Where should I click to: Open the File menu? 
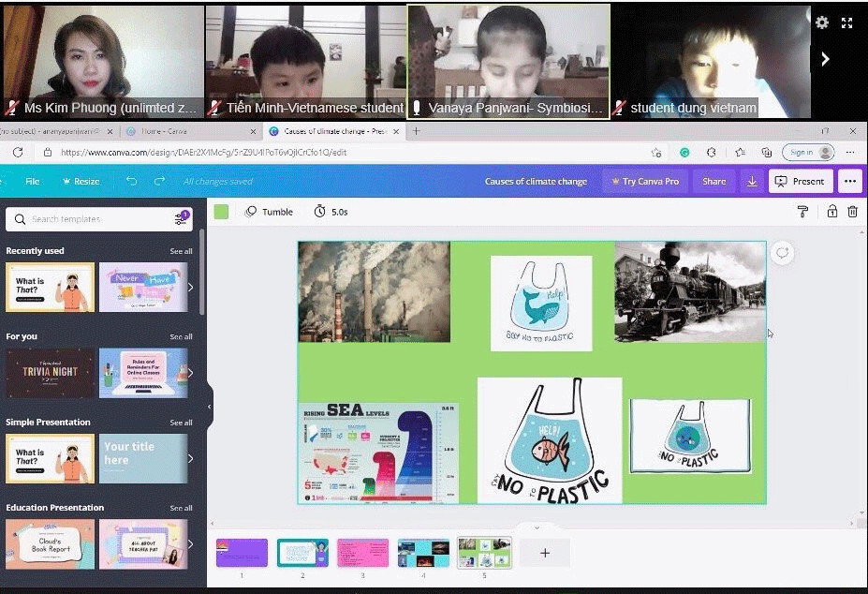tap(33, 181)
